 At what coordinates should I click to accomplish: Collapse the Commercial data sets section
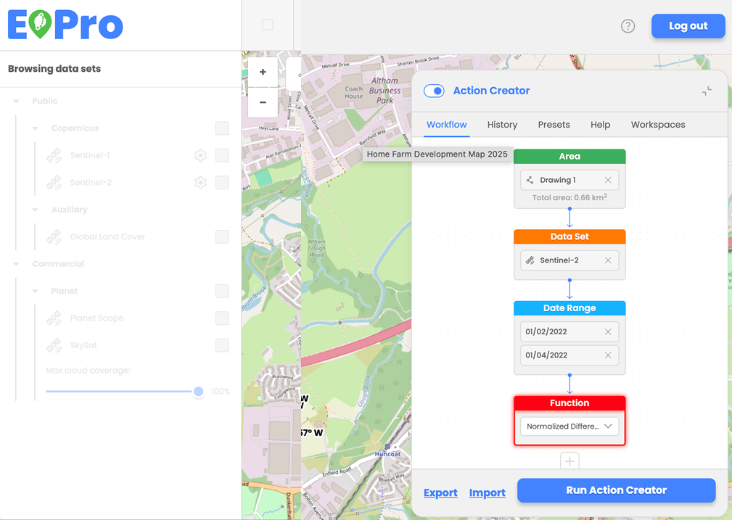click(x=16, y=264)
